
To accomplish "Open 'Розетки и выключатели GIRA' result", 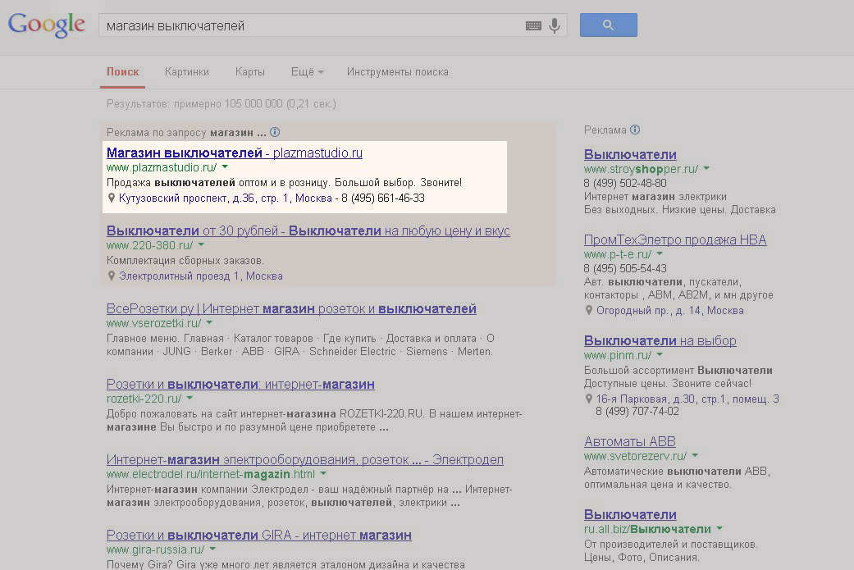I will tap(258, 536).
